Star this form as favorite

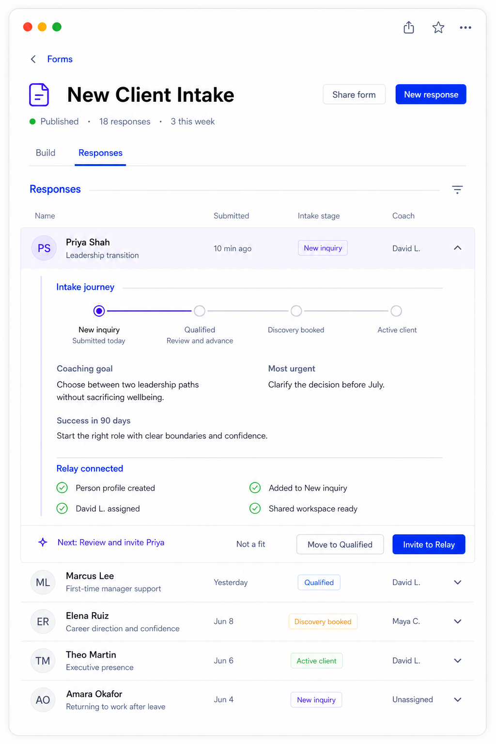[x=438, y=28]
